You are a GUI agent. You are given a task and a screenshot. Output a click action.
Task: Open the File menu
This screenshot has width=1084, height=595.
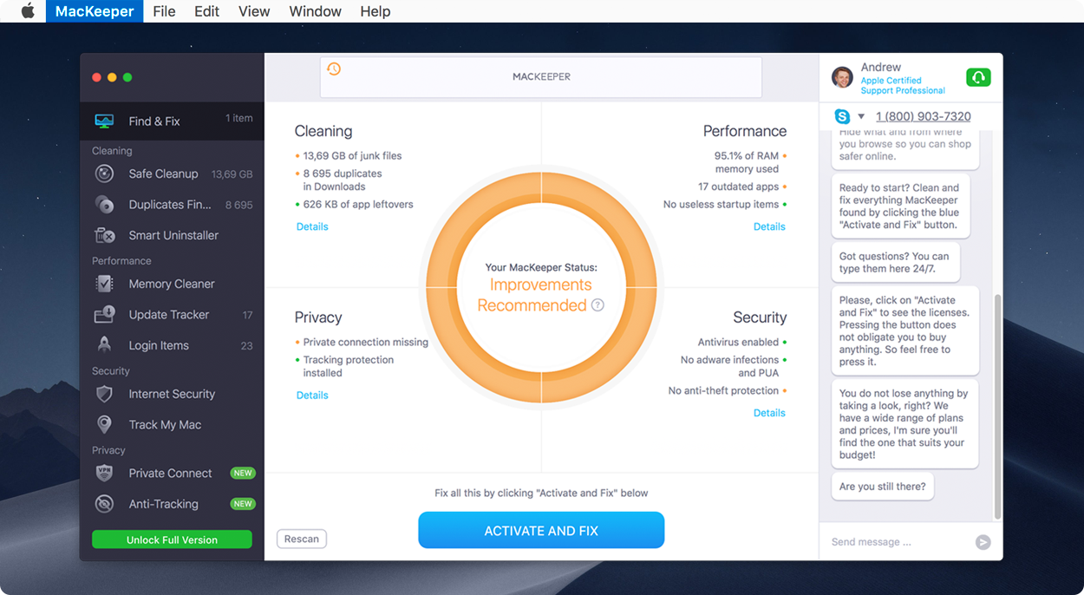pos(164,11)
